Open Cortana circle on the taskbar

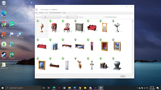pos(44,88)
